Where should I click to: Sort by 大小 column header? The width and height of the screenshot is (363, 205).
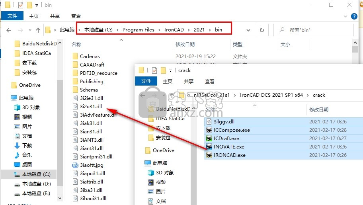(x=285, y=44)
